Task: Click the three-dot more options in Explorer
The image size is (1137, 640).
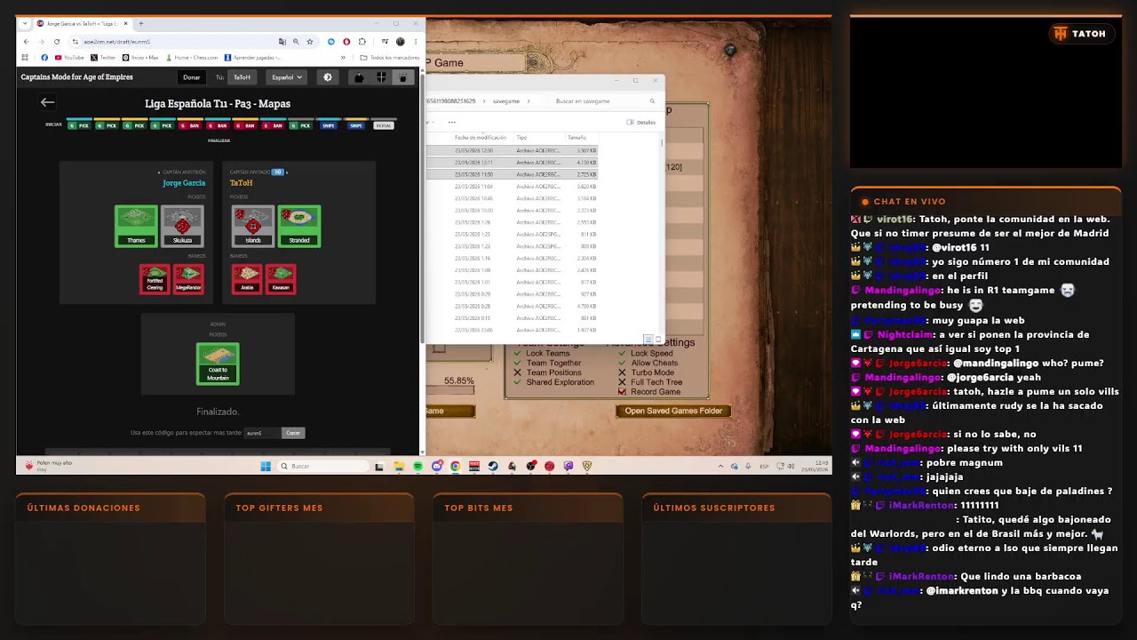Action: pos(452,123)
